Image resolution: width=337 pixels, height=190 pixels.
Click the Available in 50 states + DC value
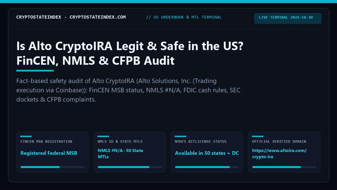207,153
